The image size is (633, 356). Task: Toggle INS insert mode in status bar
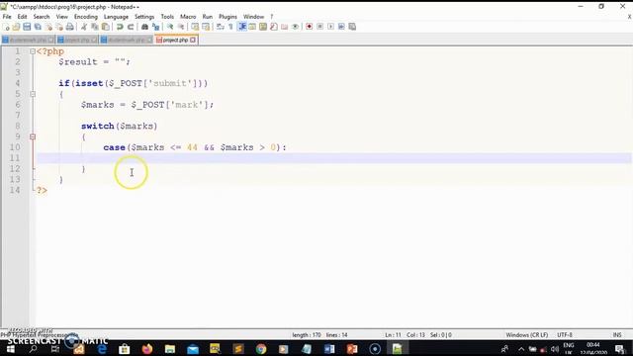click(617, 335)
